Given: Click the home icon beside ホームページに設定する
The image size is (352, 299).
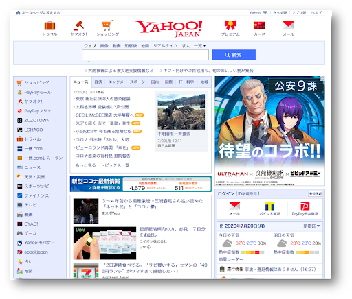Looking at the screenshot, I should pos(18,13).
